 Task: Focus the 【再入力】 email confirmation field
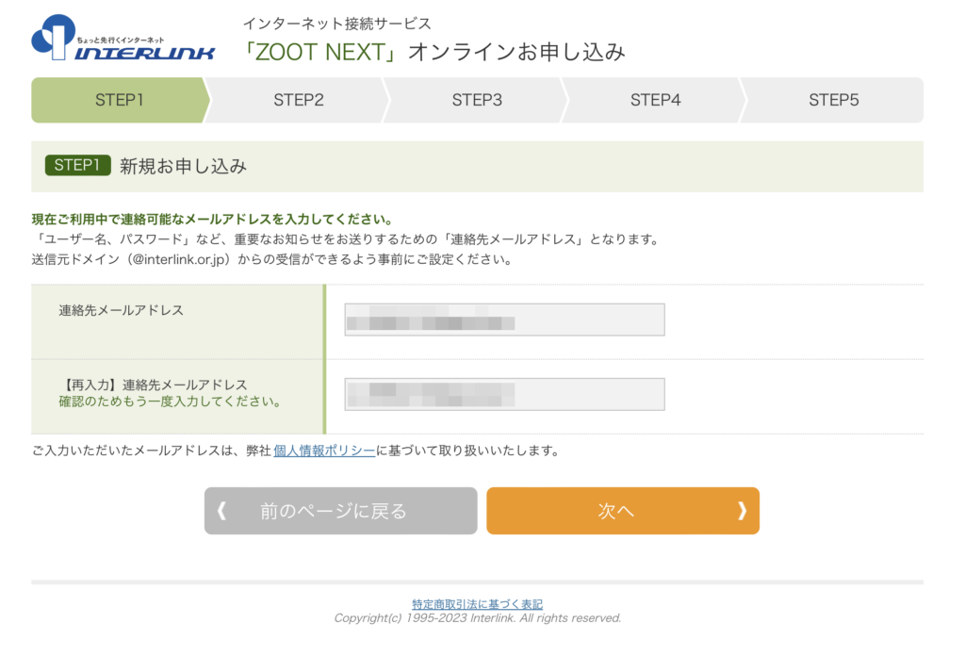[505, 394]
